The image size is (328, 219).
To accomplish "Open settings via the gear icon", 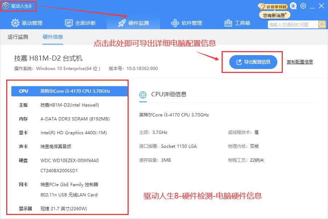I will pyautogui.click(x=303, y=6).
